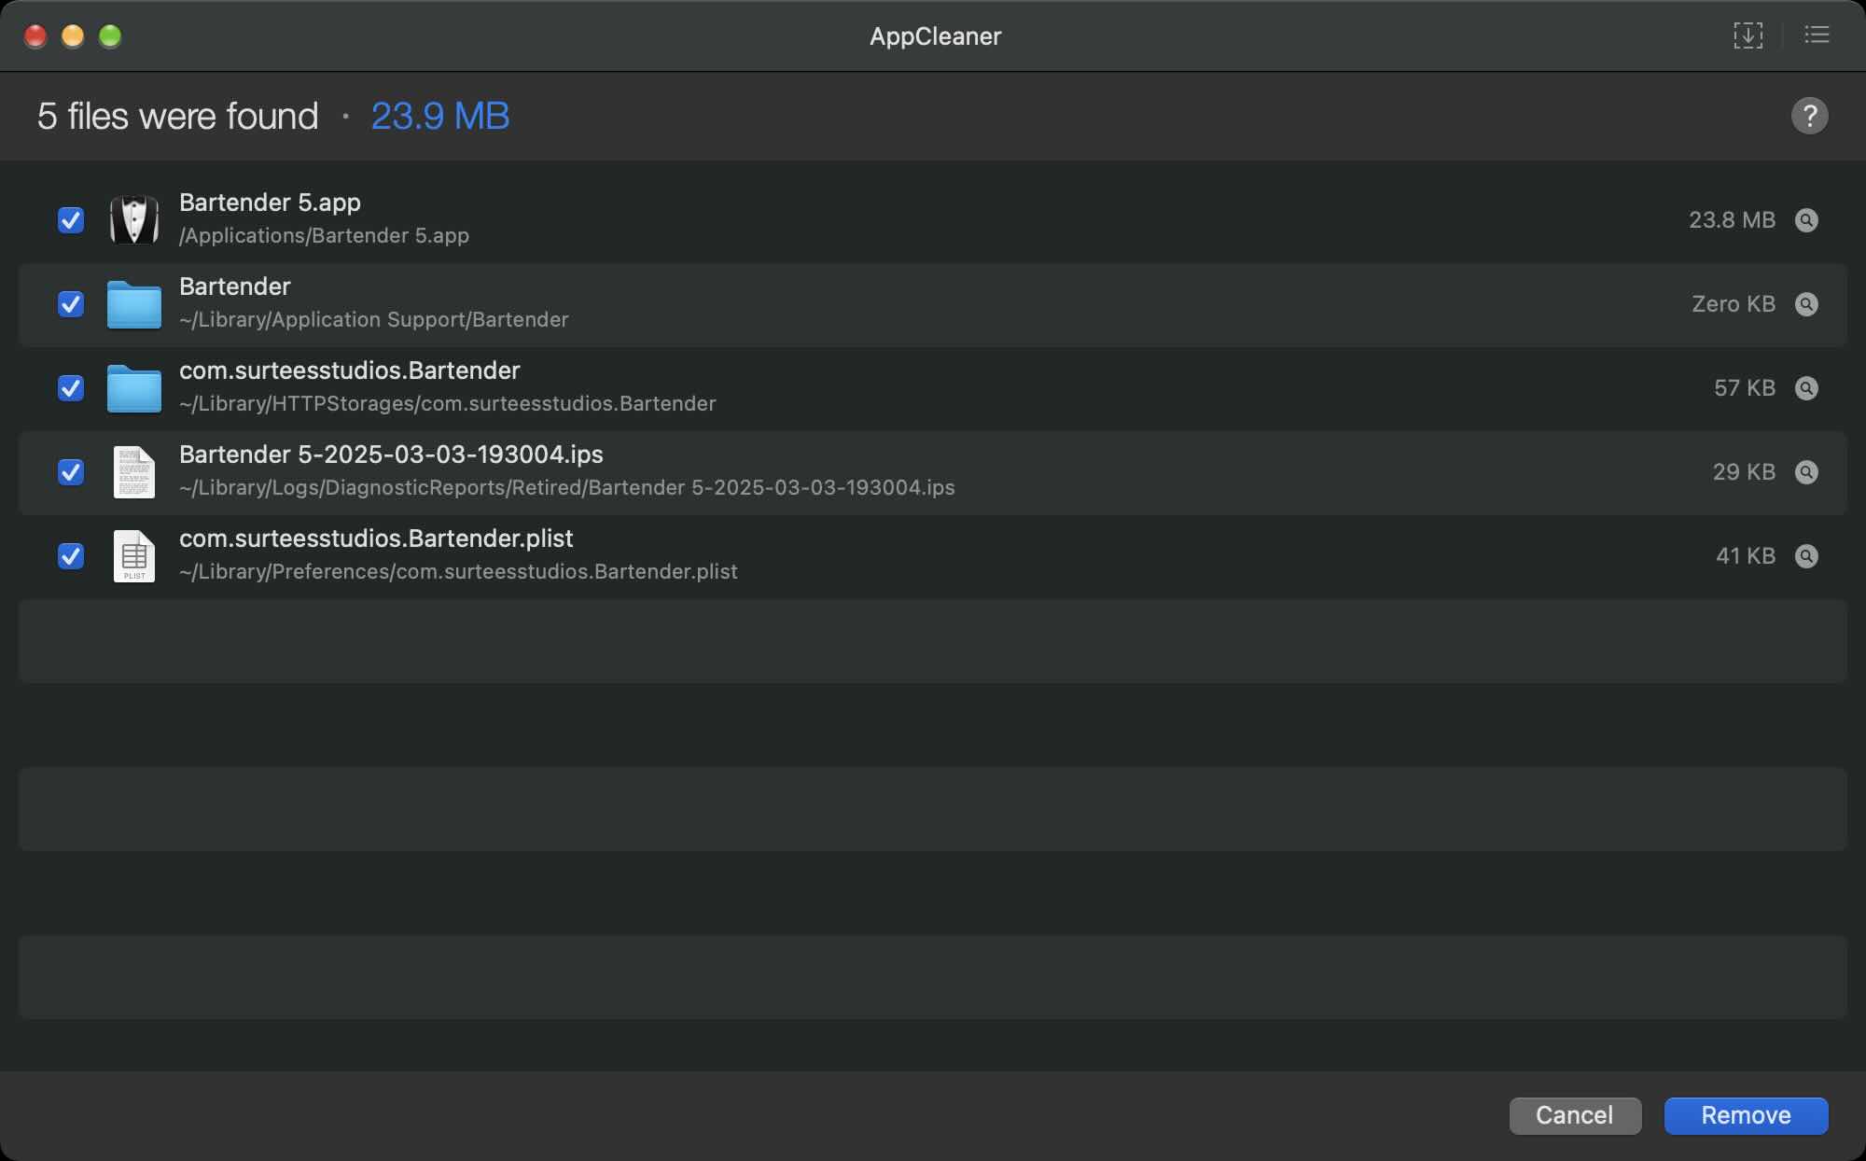Image resolution: width=1866 pixels, height=1161 pixels.
Task: Open help via the question mark icon
Action: pyautogui.click(x=1810, y=116)
